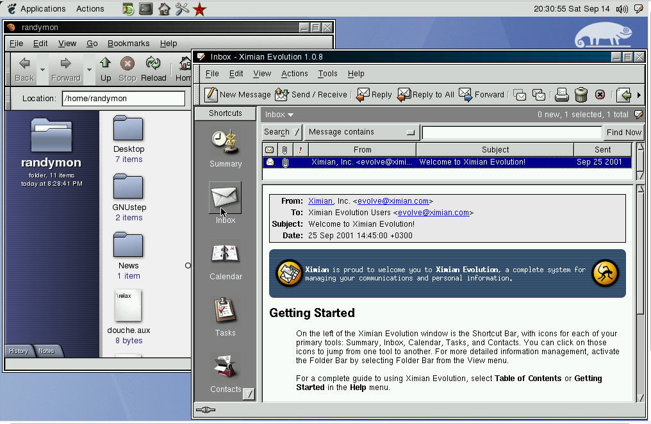Viewport: 651px width, 424px height.
Task: Click the evolve@ximian.com link in the From line
Action: click(393, 201)
